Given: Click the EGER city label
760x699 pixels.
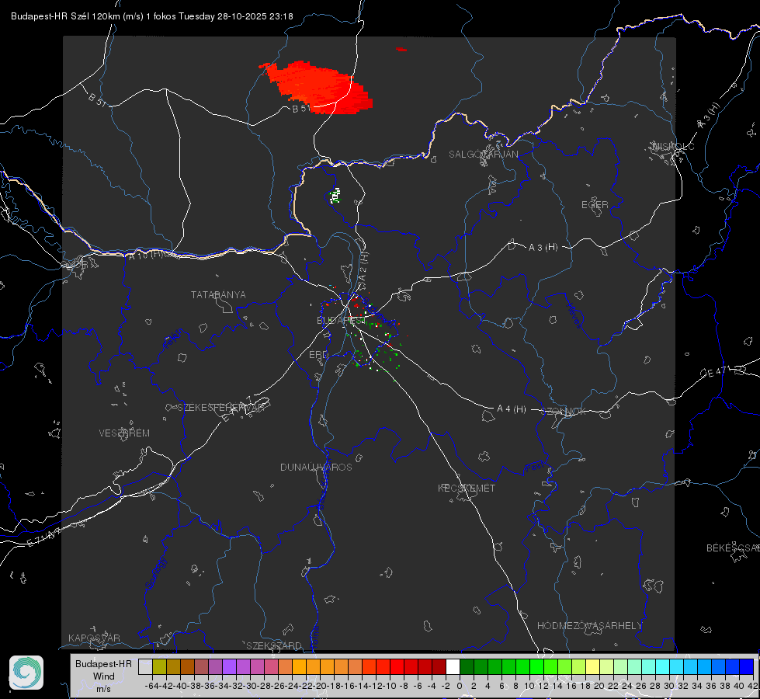Looking at the screenshot, I should click(x=595, y=205).
